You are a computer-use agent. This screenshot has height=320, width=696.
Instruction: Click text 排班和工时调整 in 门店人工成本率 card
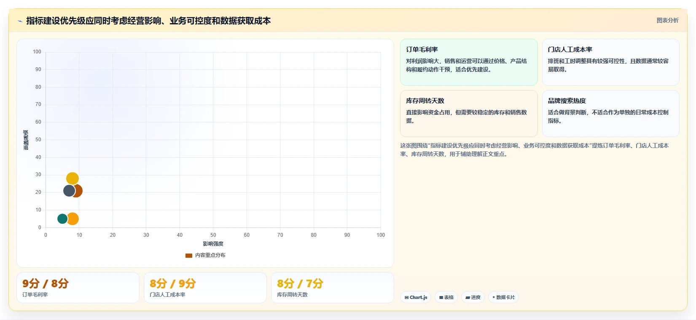(567, 61)
